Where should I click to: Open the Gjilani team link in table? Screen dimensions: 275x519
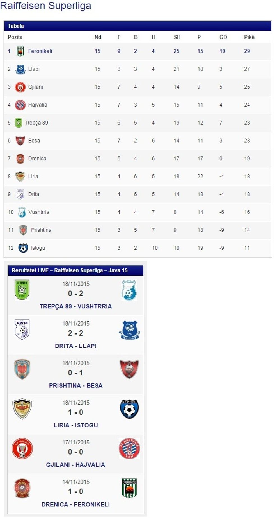[x=35, y=87]
